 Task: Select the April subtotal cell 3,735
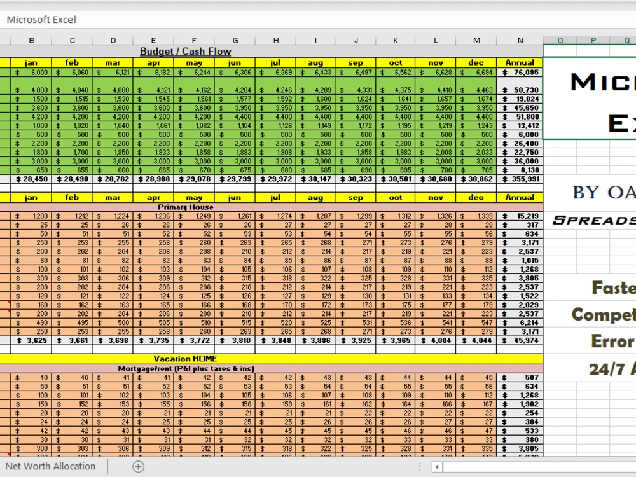click(x=153, y=340)
